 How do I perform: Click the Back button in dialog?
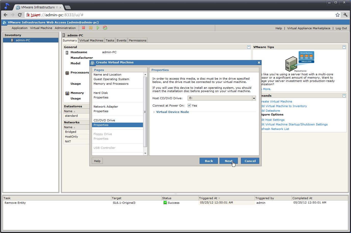coord(209,161)
